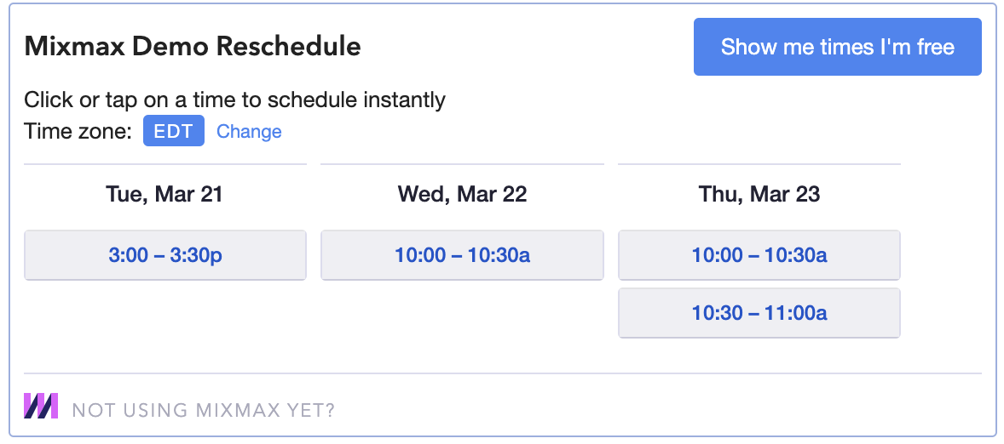Click "Show me times I'm free" button
This screenshot has height=444, width=1004.
pyautogui.click(x=838, y=47)
